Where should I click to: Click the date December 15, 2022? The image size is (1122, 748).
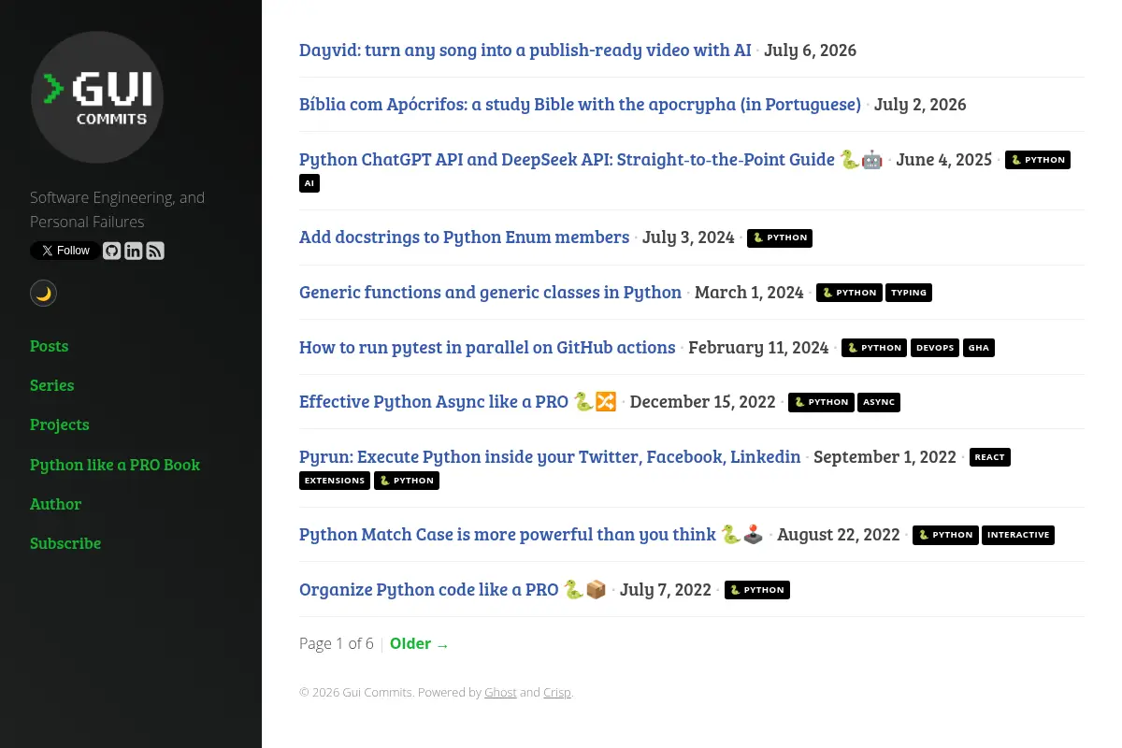[x=702, y=402]
